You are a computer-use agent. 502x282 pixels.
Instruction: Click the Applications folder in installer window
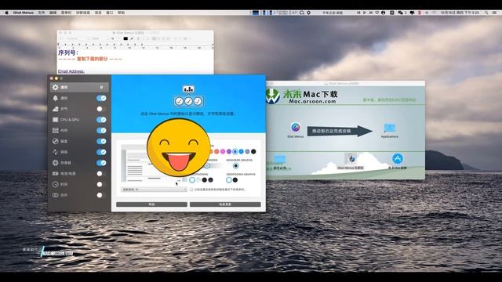click(390, 128)
